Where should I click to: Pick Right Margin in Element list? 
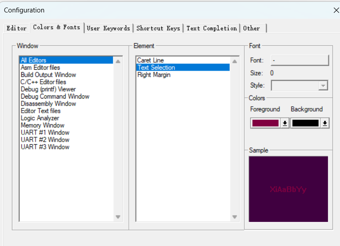click(x=154, y=75)
